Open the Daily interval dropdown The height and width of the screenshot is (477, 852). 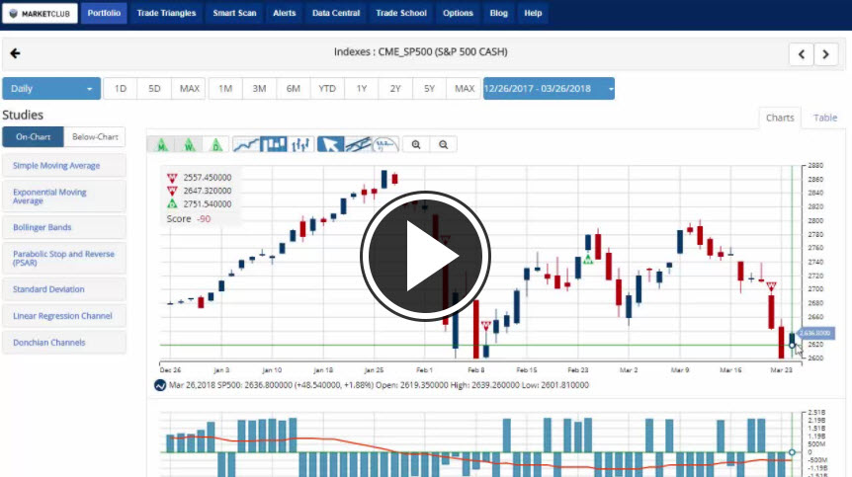[x=51, y=89]
